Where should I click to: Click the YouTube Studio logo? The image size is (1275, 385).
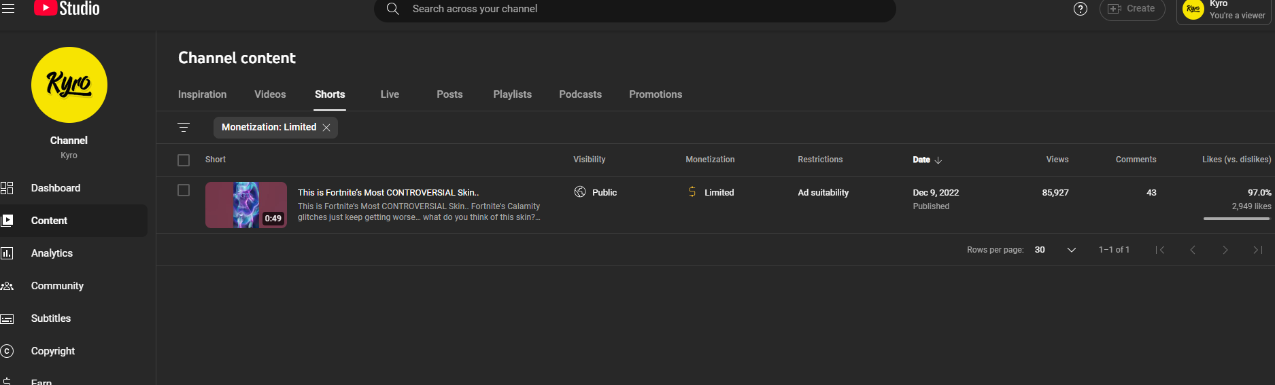pos(67,8)
